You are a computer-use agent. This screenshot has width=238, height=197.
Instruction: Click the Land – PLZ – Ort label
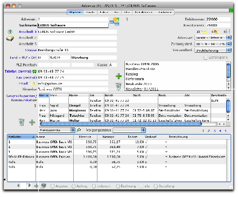pos(23,58)
